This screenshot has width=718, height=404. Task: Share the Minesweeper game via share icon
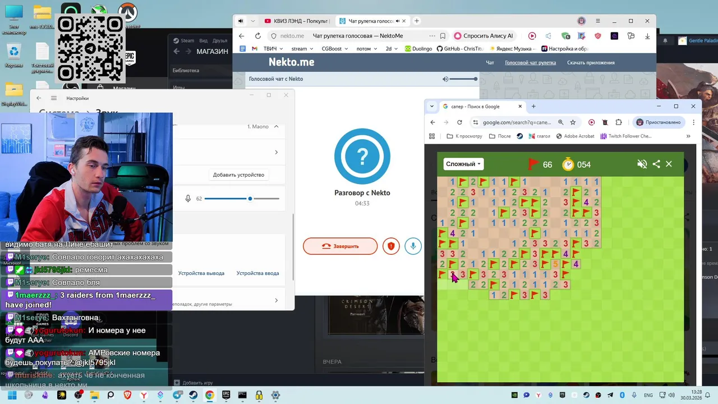[656, 164]
